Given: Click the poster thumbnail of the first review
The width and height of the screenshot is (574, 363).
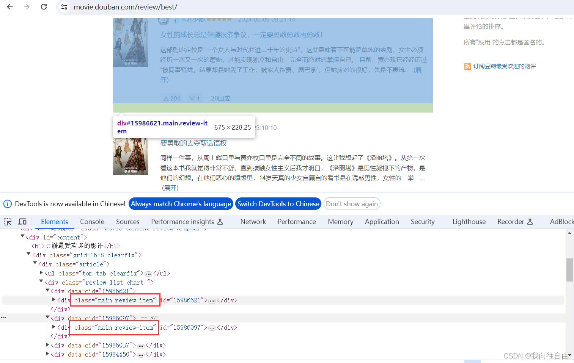Looking at the screenshot, I should 131,43.
